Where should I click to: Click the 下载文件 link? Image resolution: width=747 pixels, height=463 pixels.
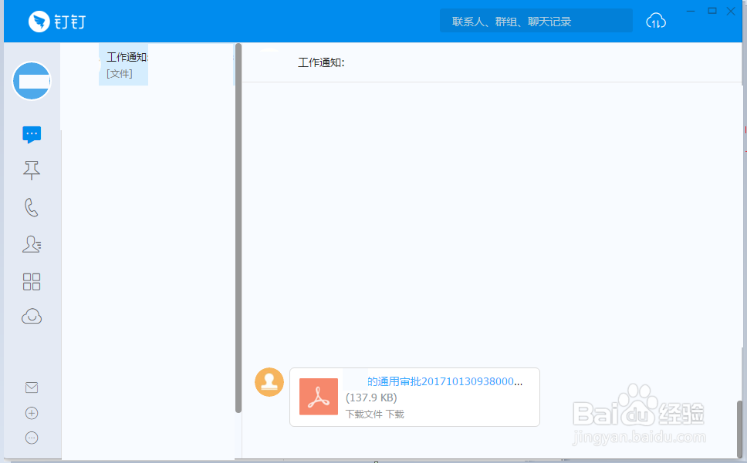tap(364, 414)
